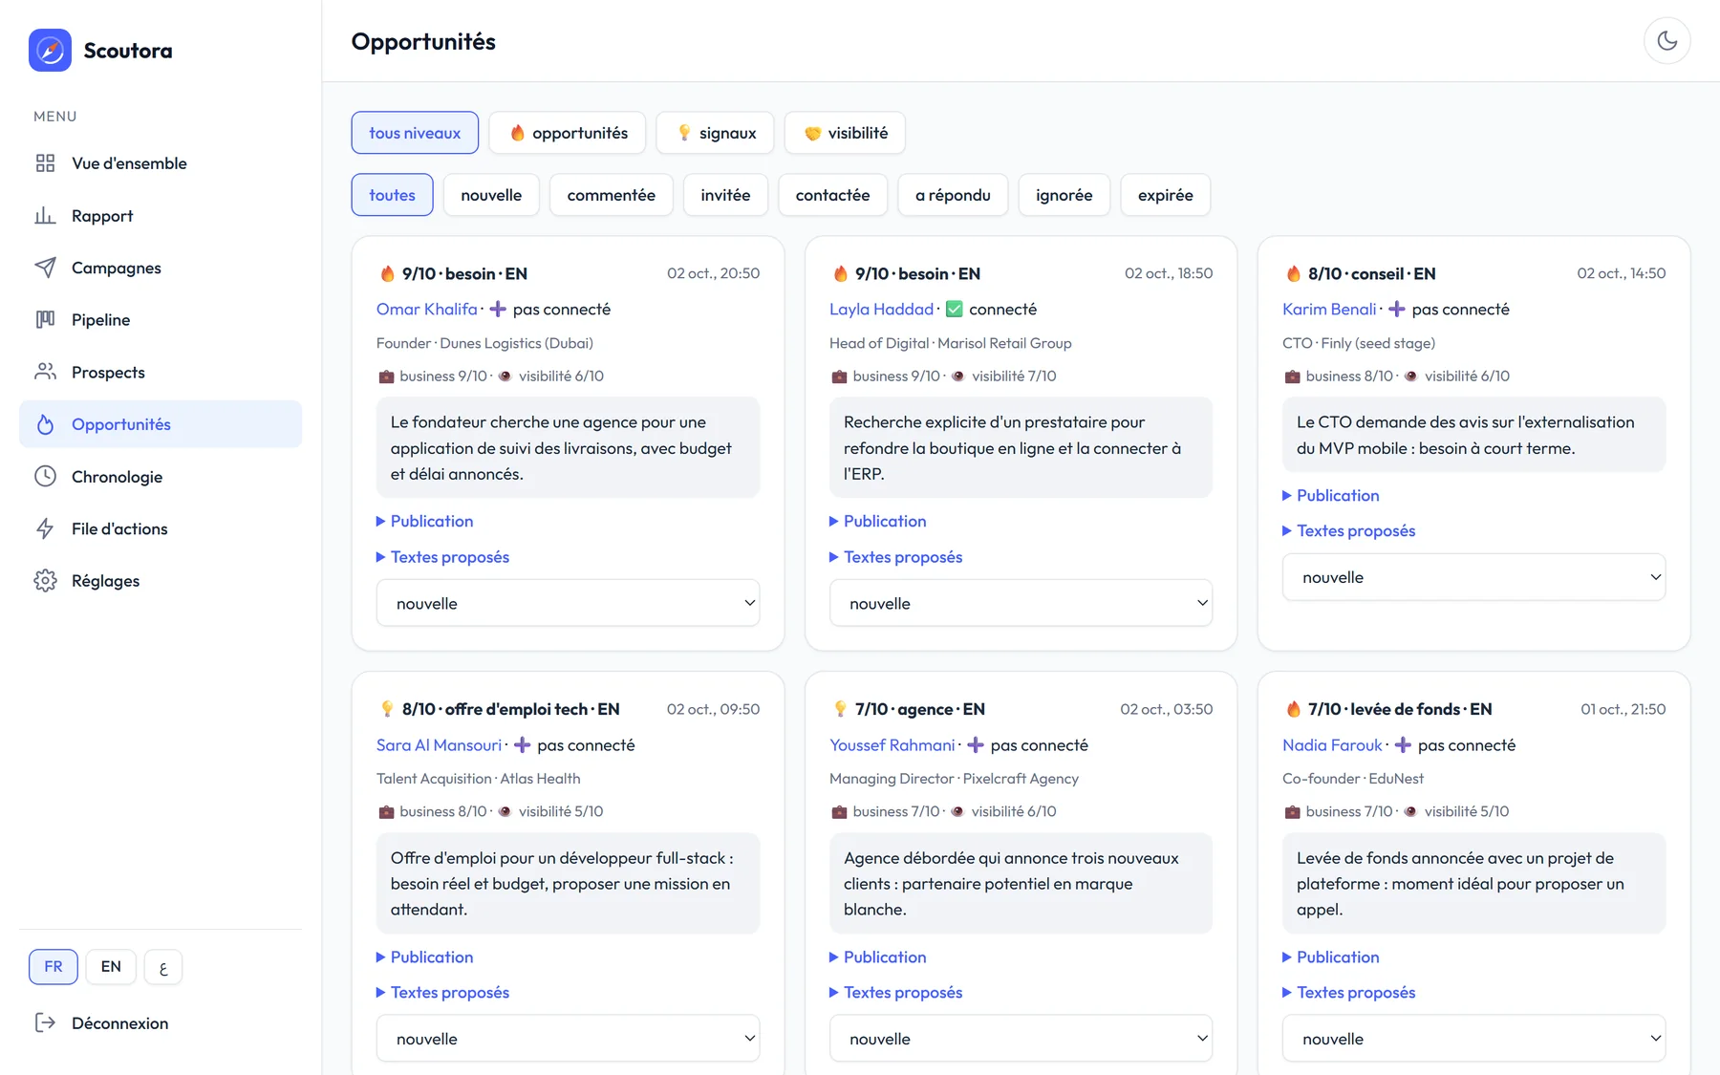Select the 'tous niveaux' level filter
The height and width of the screenshot is (1075, 1720).
pyautogui.click(x=415, y=133)
